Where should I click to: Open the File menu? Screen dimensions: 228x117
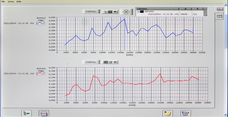pos(3,2)
